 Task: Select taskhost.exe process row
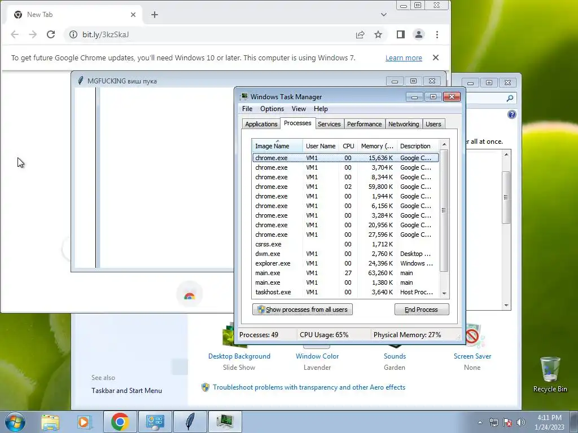[x=345, y=292]
